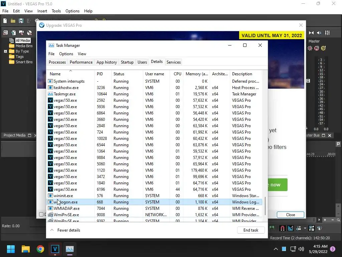Open the VEGAS Insert menu
The width and height of the screenshot is (342, 257).
[42, 11]
